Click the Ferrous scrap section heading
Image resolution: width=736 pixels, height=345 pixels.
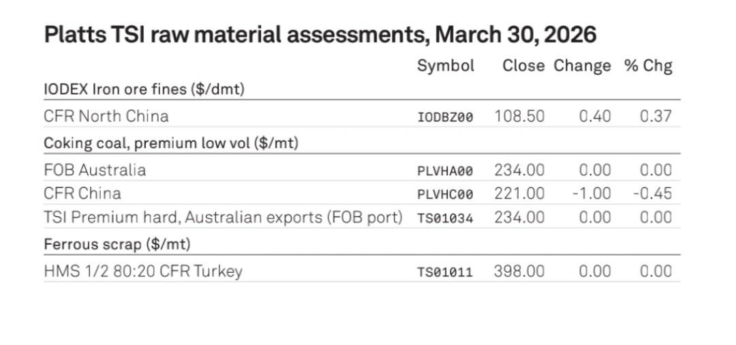point(117,244)
